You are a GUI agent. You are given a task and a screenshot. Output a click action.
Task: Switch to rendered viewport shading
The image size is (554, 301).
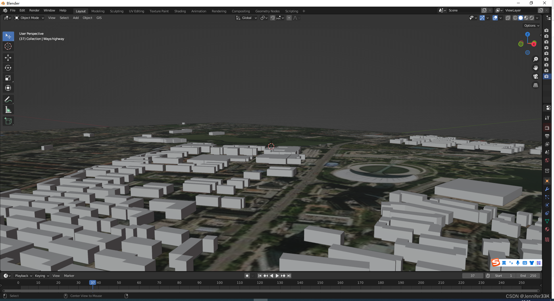[532, 18]
